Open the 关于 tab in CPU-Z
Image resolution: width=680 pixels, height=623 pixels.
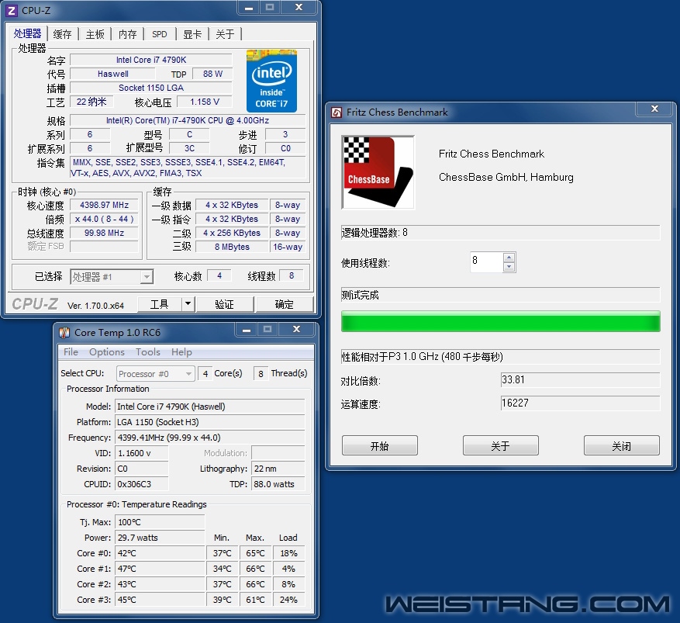click(x=225, y=34)
